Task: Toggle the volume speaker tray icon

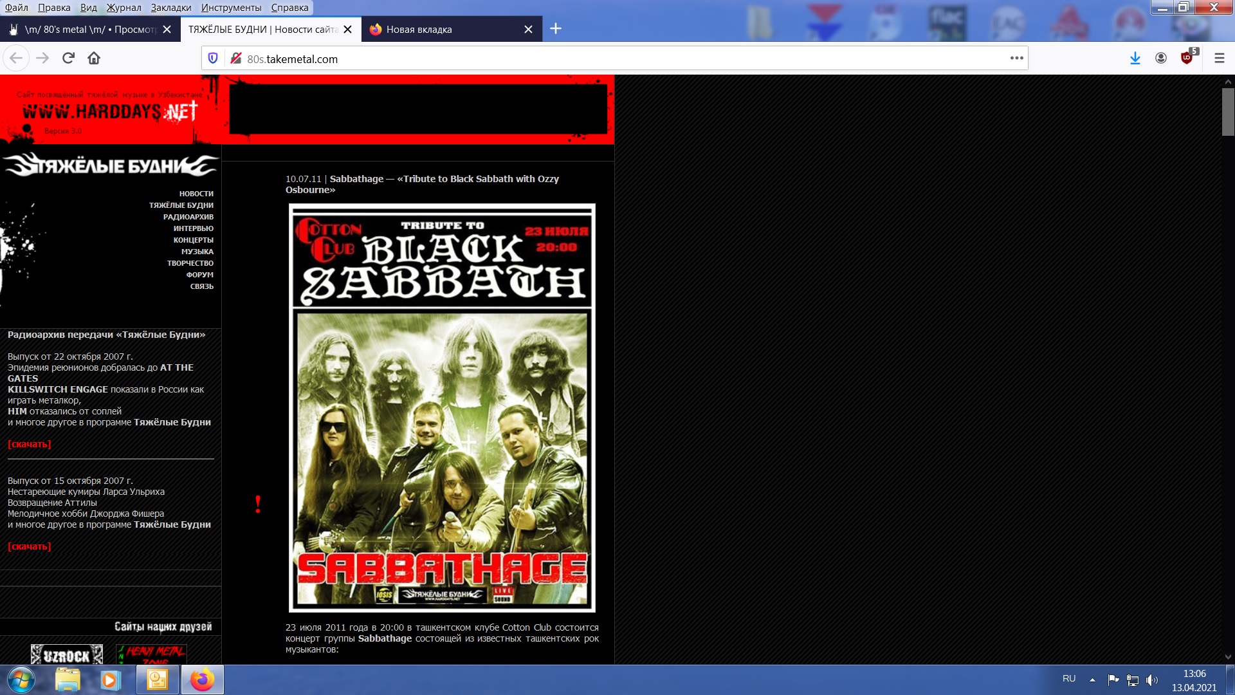Action: 1151,680
